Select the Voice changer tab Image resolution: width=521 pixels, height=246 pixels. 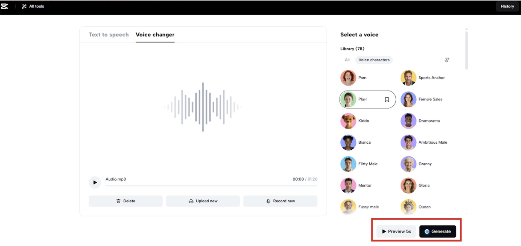155,35
